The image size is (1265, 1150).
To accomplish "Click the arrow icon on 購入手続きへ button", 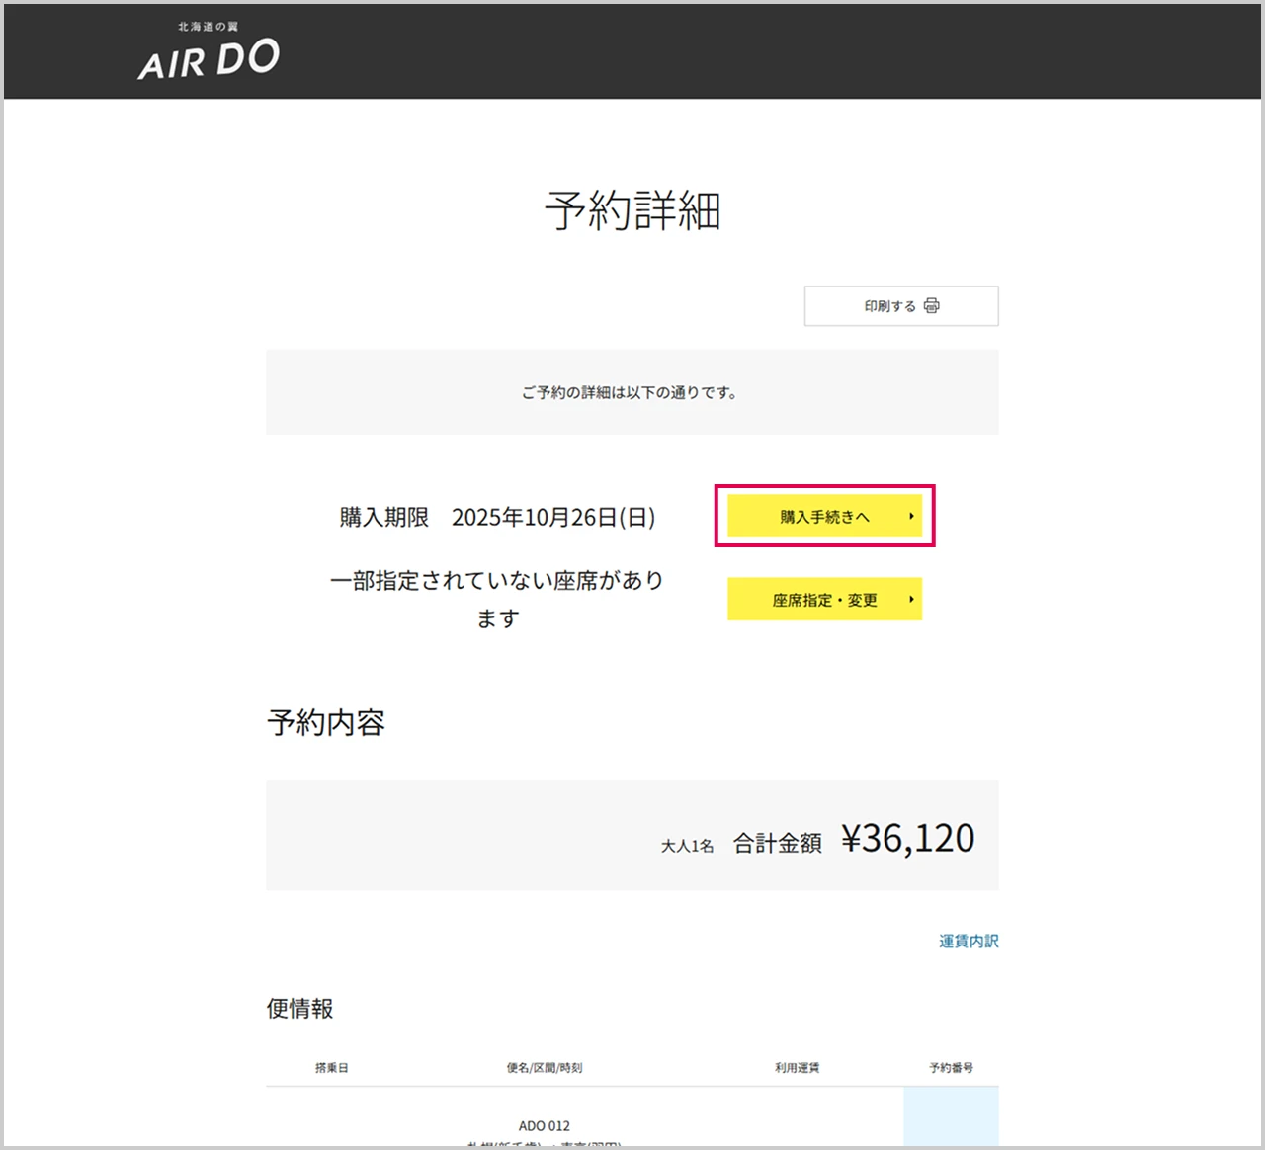I will click(x=911, y=516).
